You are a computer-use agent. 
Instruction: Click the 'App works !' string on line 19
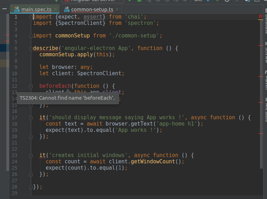[x=135, y=130]
